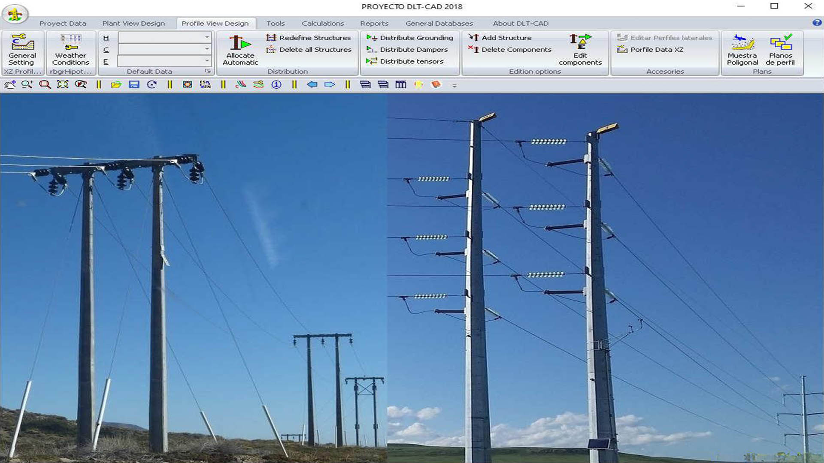Open the Calculations tab
Screen dimensions: 824x463
click(x=323, y=23)
